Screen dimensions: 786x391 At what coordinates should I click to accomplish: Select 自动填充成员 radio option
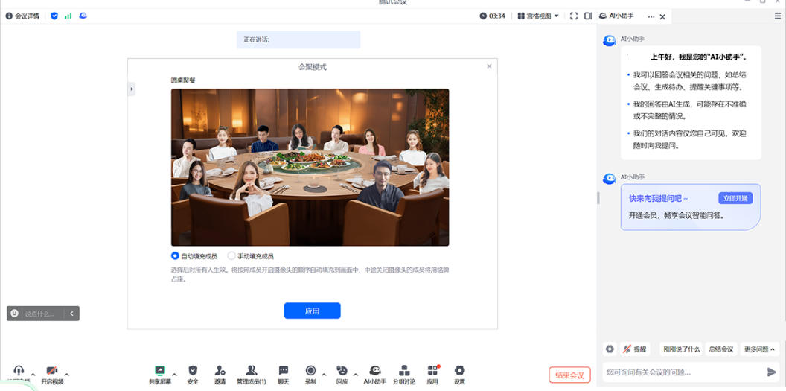pos(194,255)
